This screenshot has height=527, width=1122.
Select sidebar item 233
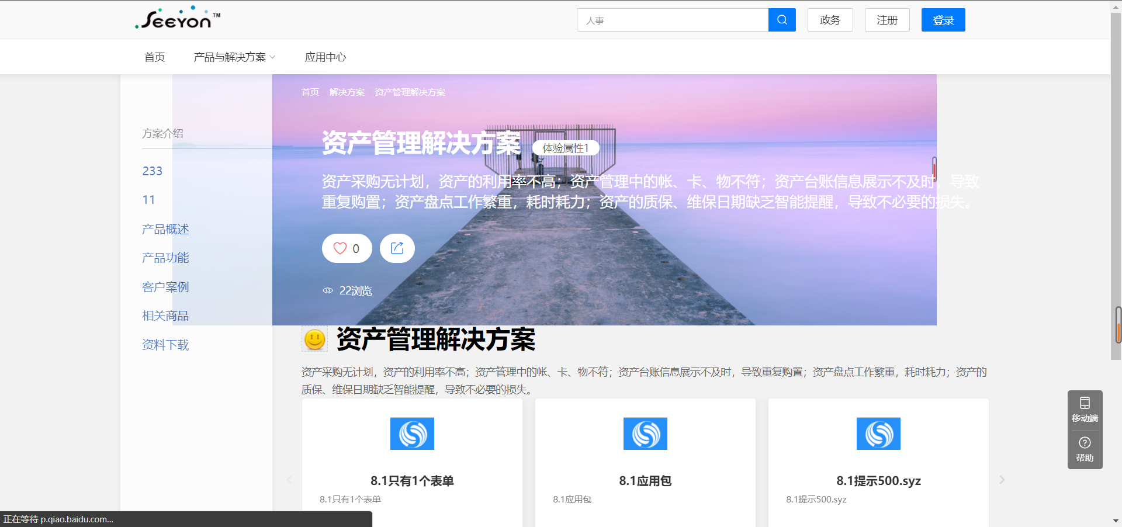click(153, 171)
